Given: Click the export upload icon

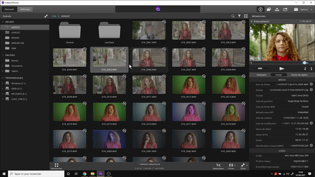Looking at the screenshot, I should (277, 9).
